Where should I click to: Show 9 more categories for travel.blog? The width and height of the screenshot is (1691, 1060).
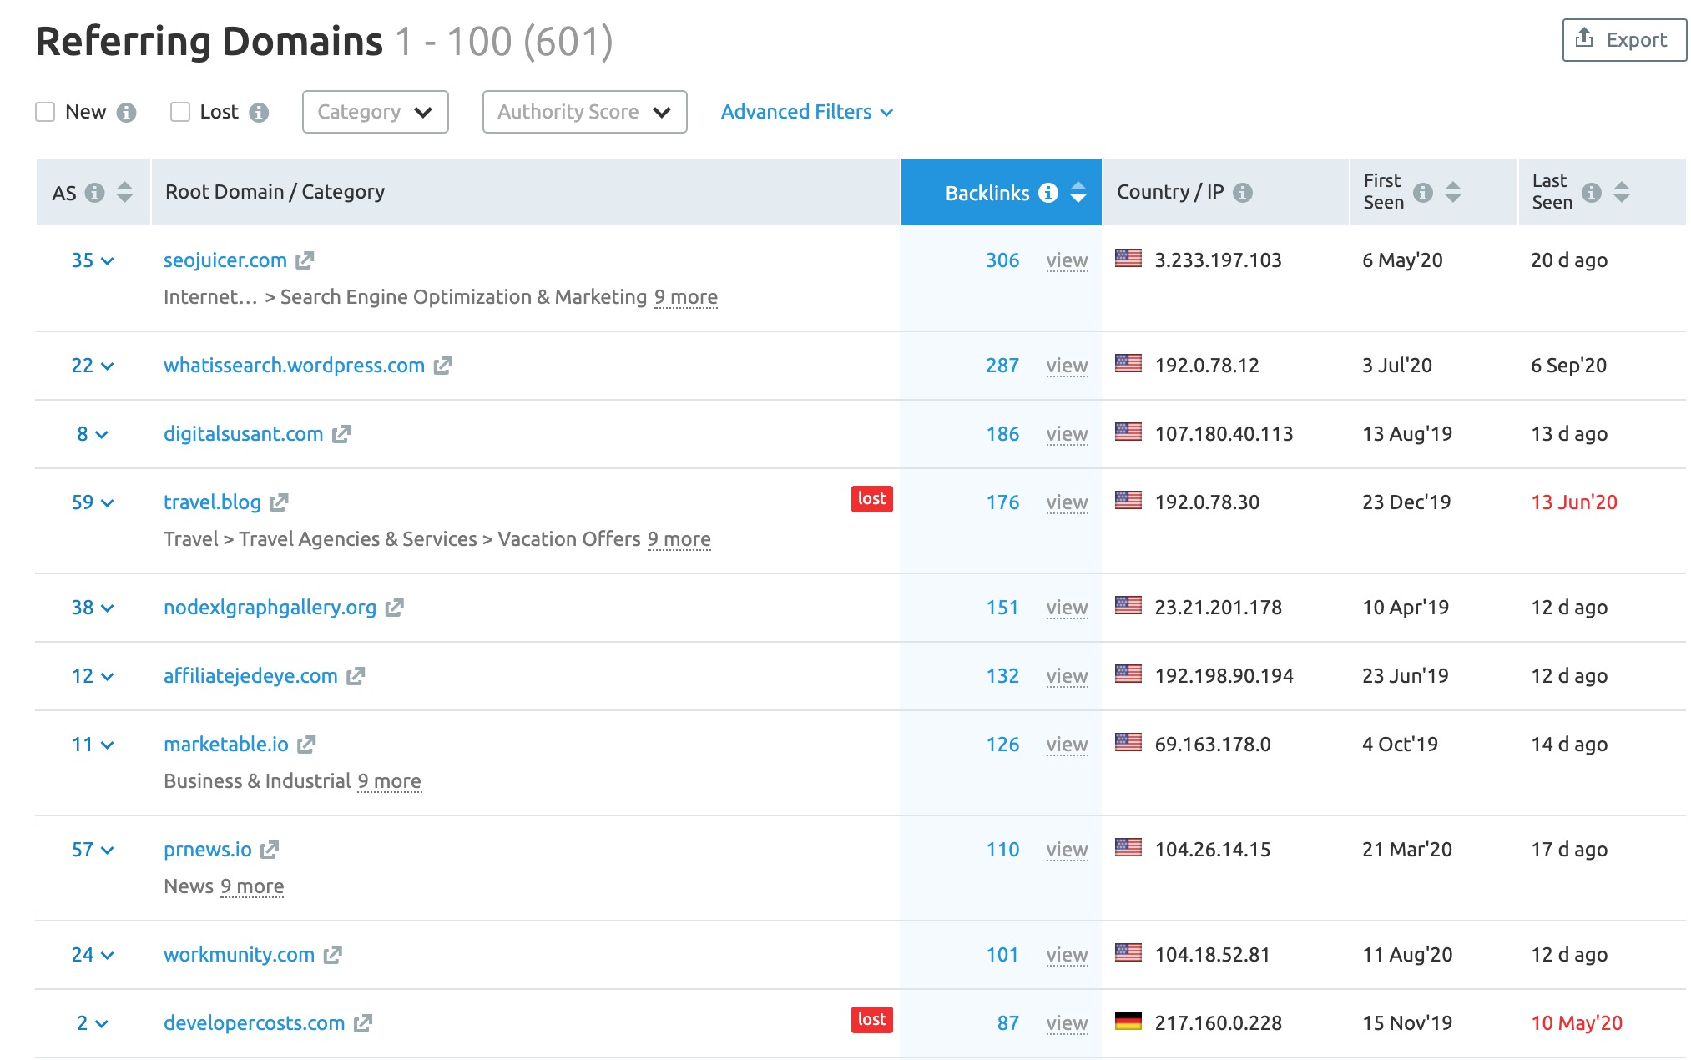[679, 539]
